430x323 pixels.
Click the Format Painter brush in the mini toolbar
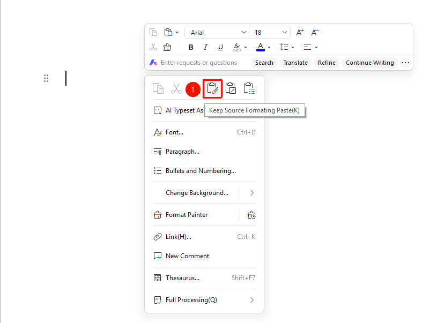[167, 47]
